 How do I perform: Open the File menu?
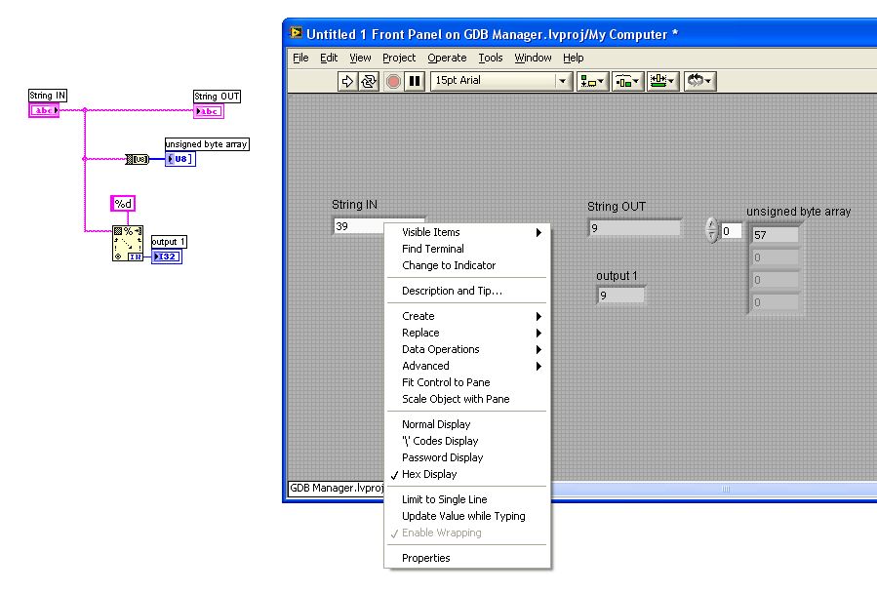(x=300, y=58)
